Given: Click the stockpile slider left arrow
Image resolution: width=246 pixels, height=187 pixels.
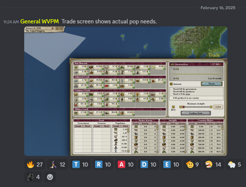Looking at the screenshot, I should click(x=180, y=107).
